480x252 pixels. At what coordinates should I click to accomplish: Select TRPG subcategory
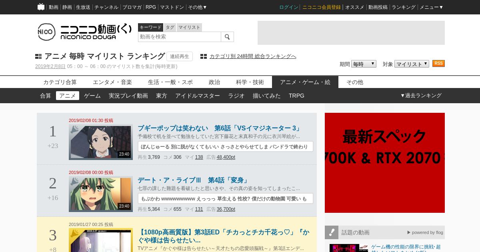[x=296, y=96]
